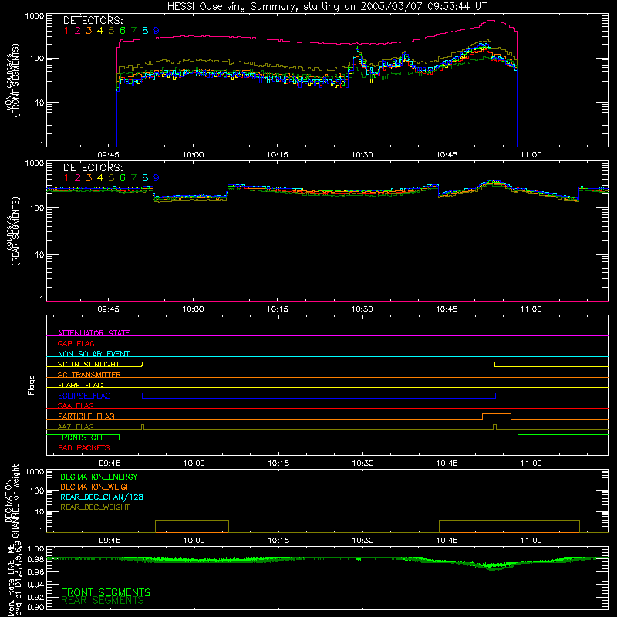The image size is (617, 617).
Task: Click the first REAR_DEC_WEIGHT box near 10:00
Action: click(x=192, y=526)
